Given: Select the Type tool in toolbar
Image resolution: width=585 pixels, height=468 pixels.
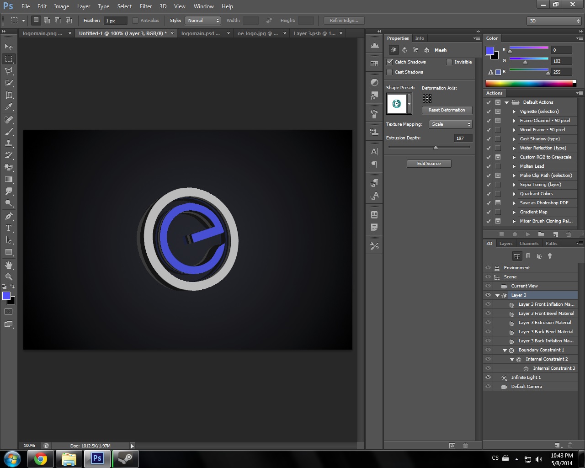Looking at the screenshot, I should (x=9, y=228).
